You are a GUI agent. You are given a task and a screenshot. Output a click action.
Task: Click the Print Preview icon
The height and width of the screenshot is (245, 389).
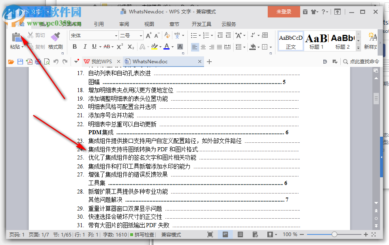tap(47, 62)
